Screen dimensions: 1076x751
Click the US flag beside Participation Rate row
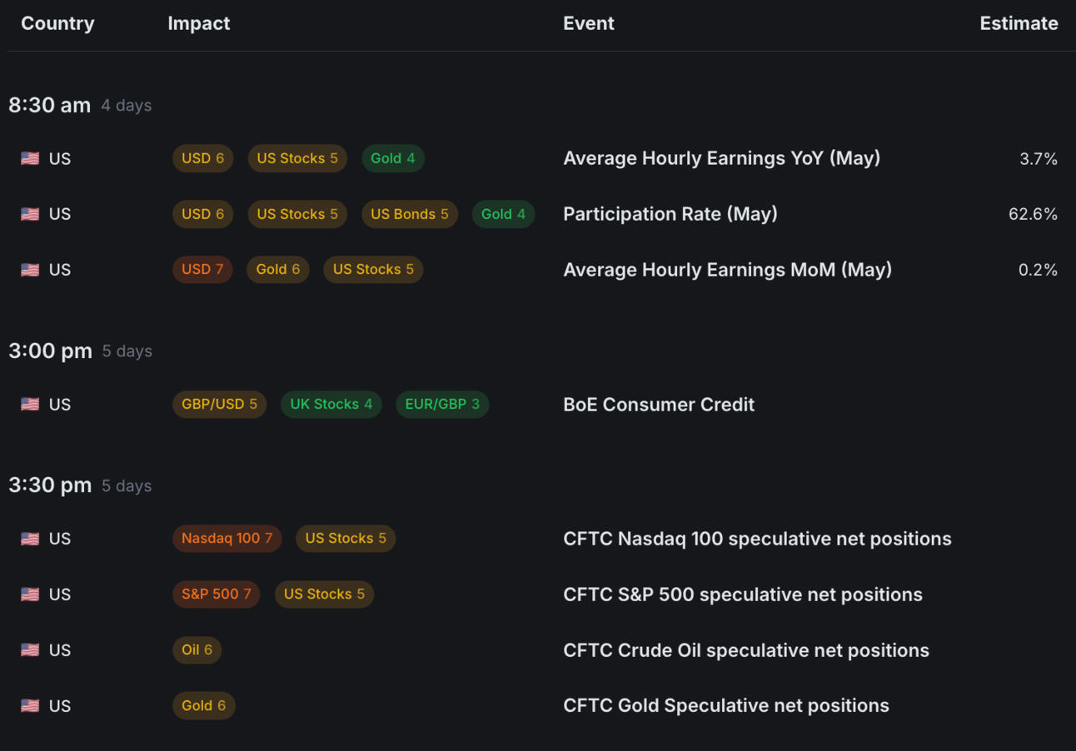tap(30, 214)
